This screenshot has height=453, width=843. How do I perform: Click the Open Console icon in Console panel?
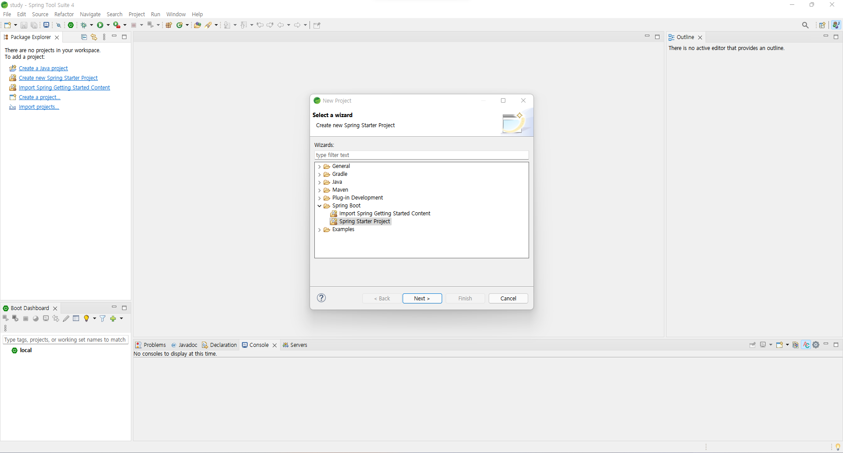click(x=779, y=345)
